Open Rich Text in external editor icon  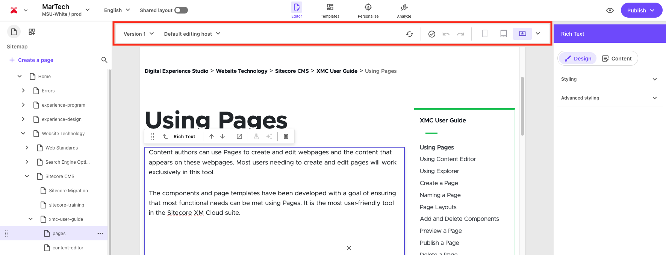click(x=239, y=136)
